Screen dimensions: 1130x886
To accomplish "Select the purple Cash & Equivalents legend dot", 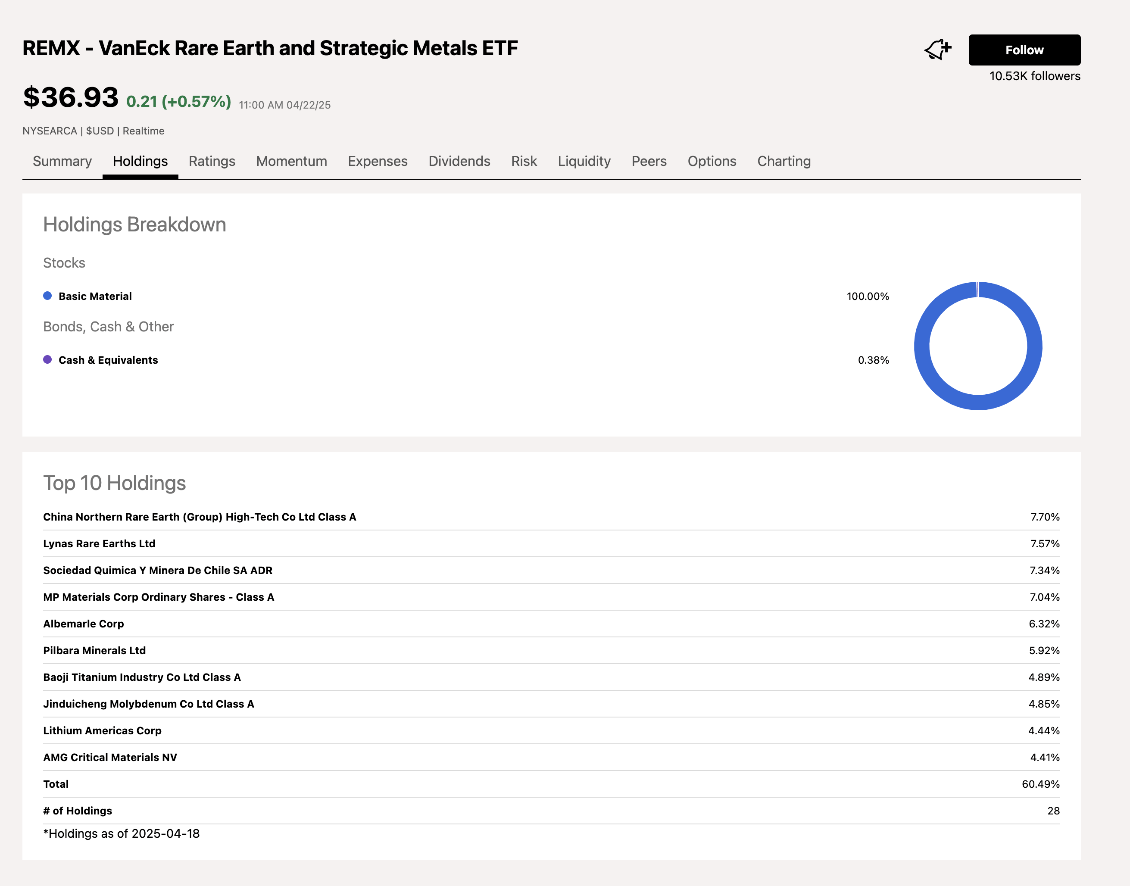I will tap(47, 359).
